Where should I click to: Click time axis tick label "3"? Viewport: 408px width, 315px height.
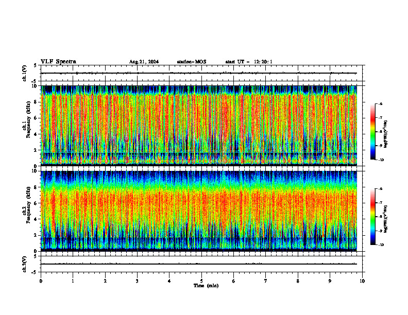point(137,281)
